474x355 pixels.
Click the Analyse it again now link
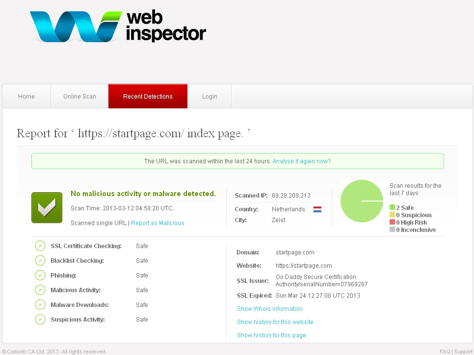tap(302, 161)
